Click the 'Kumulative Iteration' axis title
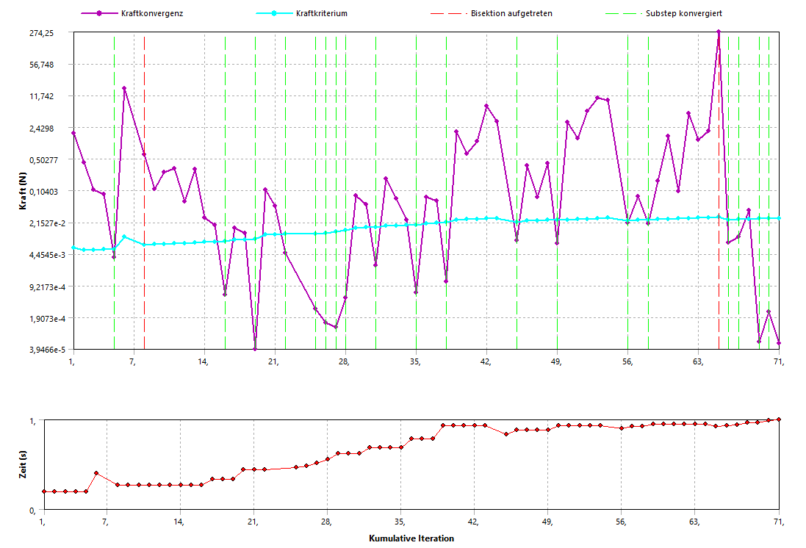This screenshot has width=806, height=548. coord(411,538)
